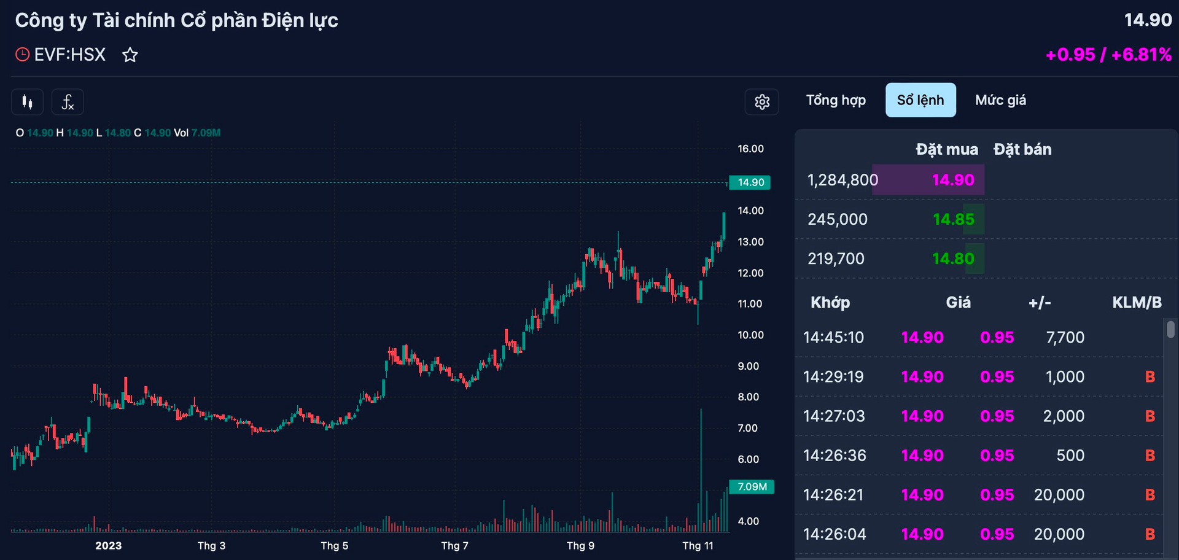Screen dimensions: 1179x560
Task: Open the Mức giá tab
Action: [1000, 100]
